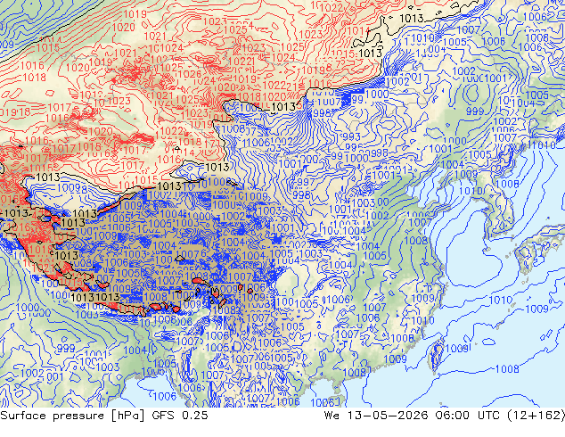
Task: Click the 993 blue low-pressure label
Action: [x=351, y=136]
